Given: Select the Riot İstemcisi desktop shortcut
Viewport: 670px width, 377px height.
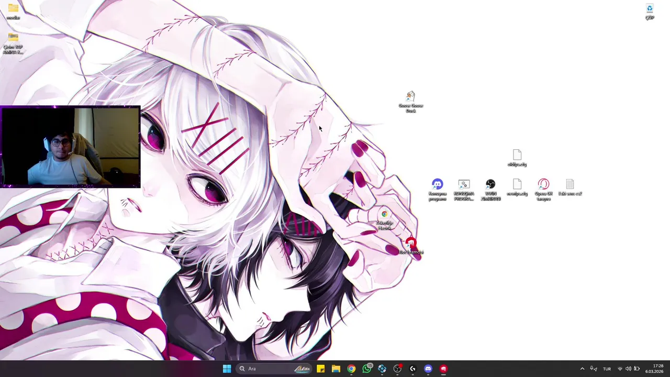Looking at the screenshot, I should [411, 246].
